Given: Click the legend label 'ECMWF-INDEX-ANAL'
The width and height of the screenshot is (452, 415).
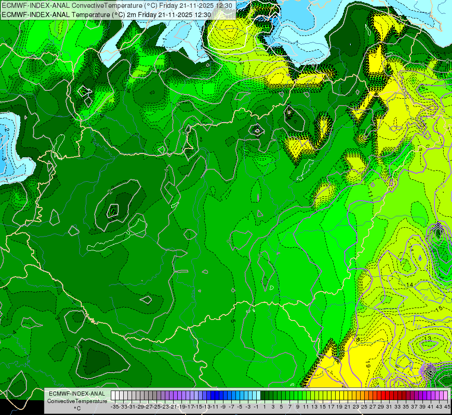Looking at the screenshot, I should click(77, 394).
